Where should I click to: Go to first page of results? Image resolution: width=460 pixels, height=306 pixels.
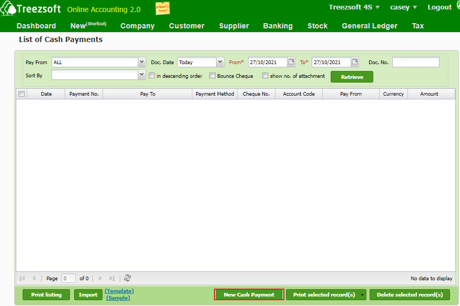pos(22,278)
